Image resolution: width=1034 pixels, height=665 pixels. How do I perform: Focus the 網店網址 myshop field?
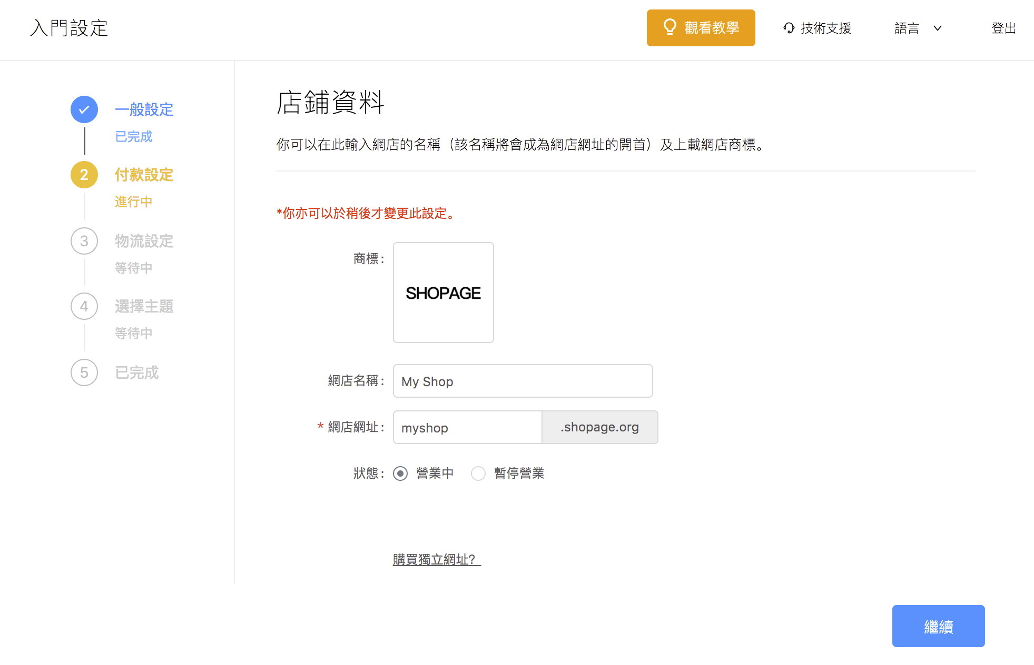click(468, 427)
